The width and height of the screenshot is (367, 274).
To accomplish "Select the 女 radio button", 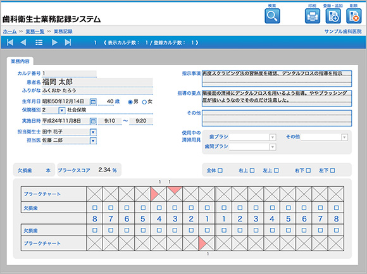I will click(144, 102).
